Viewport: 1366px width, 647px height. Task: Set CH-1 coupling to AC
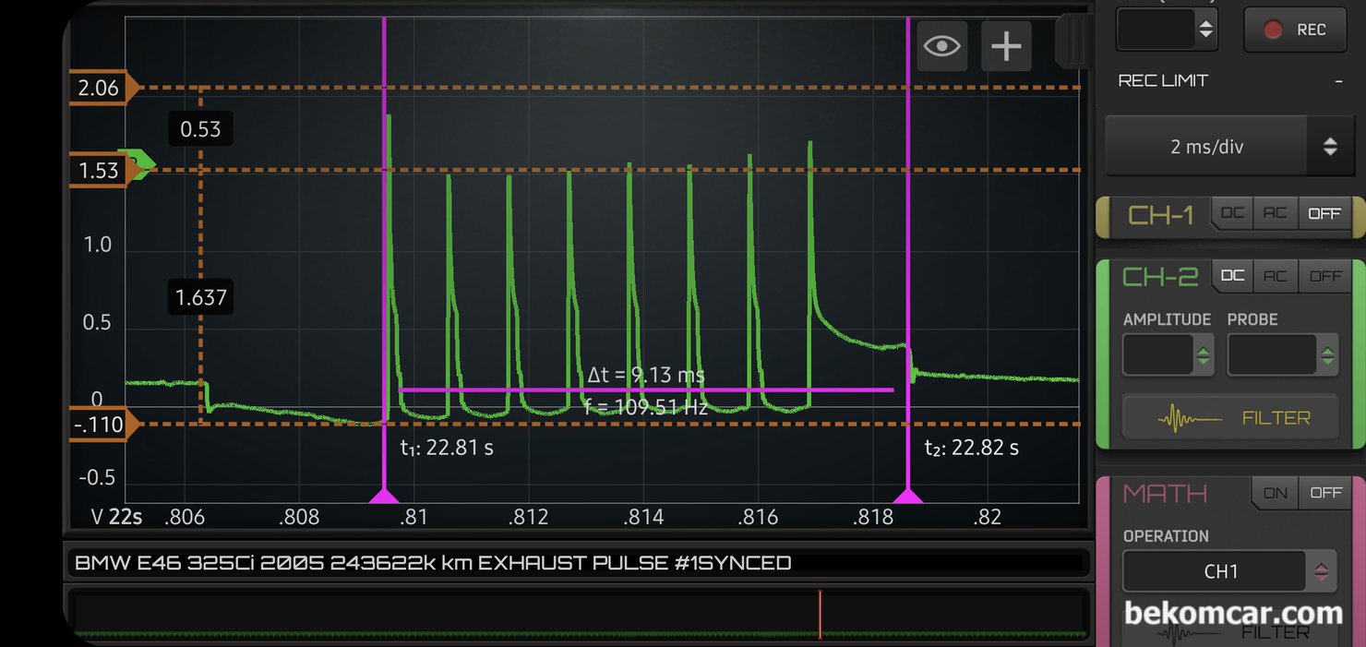tap(1276, 213)
